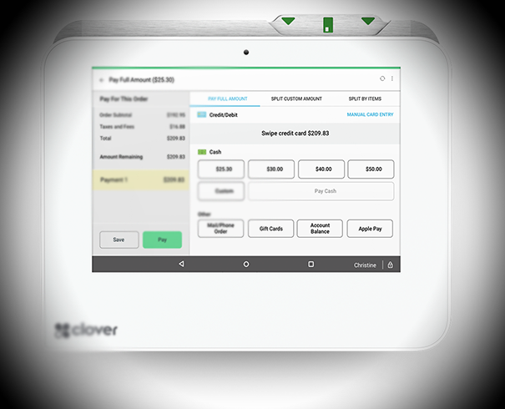The width and height of the screenshot is (505, 409).
Task: Tap the Gift Cards payment option
Action: click(271, 229)
